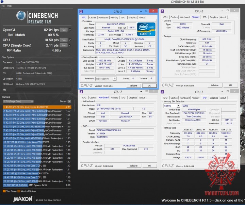Click the Info input field in Your System
This screenshot has width=245, height=205.
click(x=43, y=90)
